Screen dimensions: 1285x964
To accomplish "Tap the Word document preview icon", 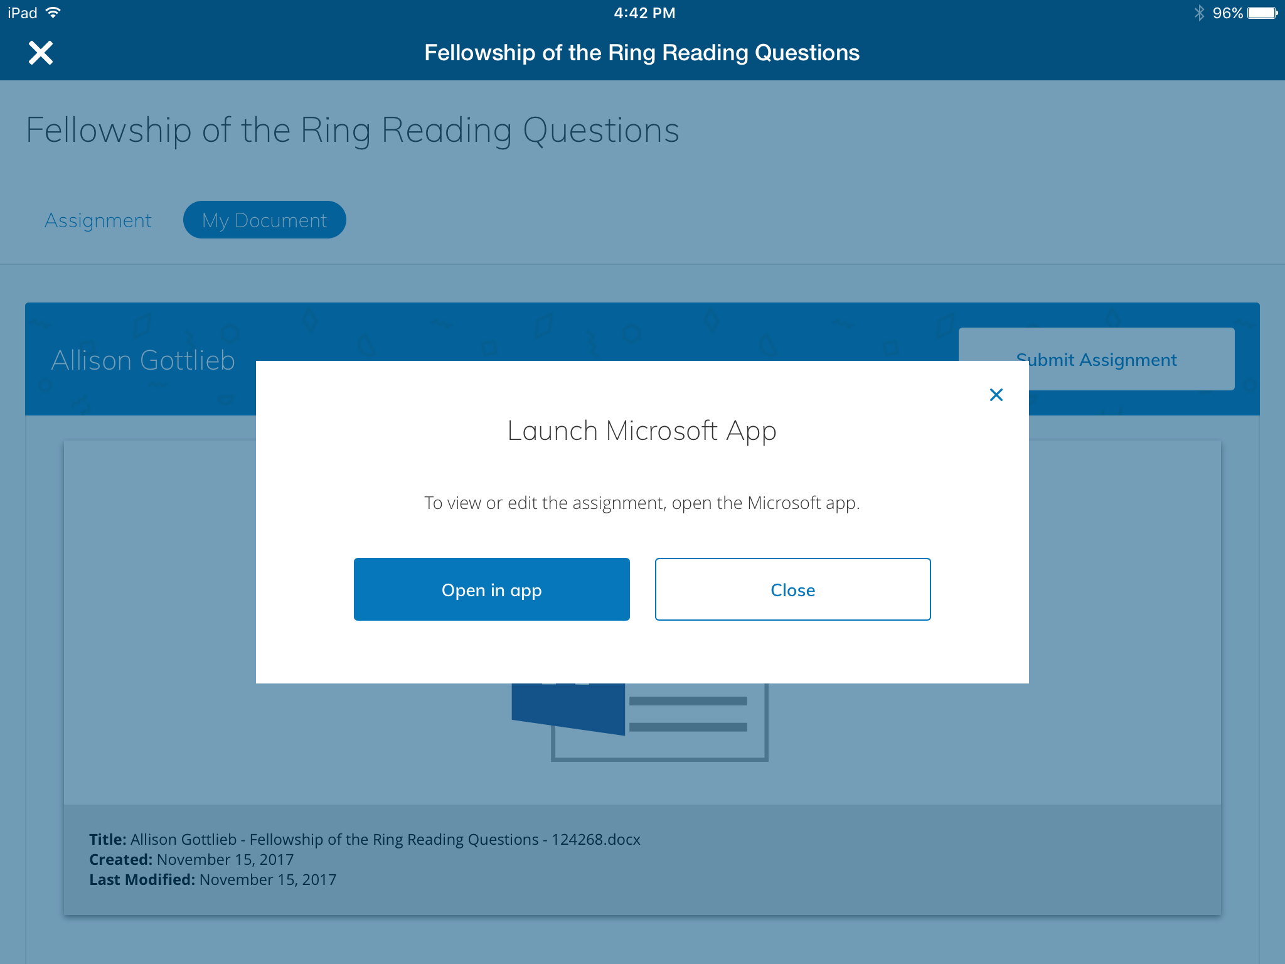I will click(640, 720).
